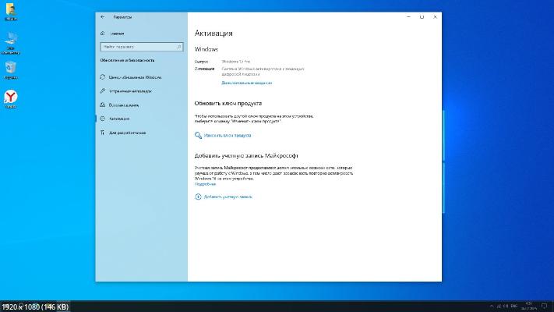Open Устранение неполадок with wrench icon
This screenshot has height=312, width=554.
point(125,91)
